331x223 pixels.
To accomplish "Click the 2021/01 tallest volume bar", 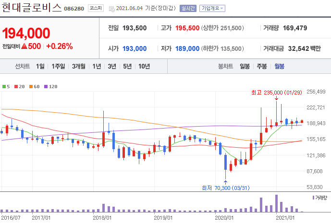I will click(x=277, y=203).
